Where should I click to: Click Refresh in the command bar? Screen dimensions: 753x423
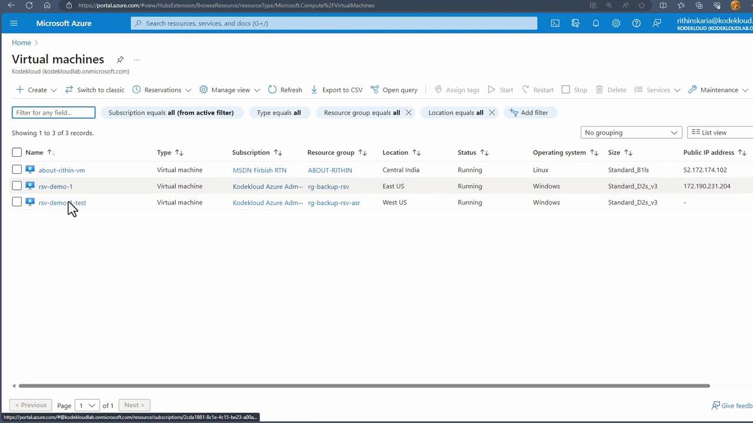pos(285,90)
